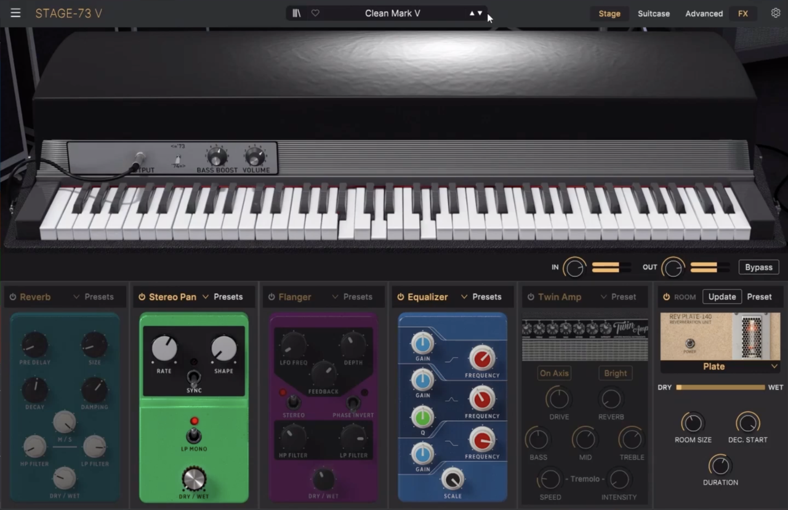788x510 pixels.
Task: Select the previous preset with up arrow
Action: (472, 13)
